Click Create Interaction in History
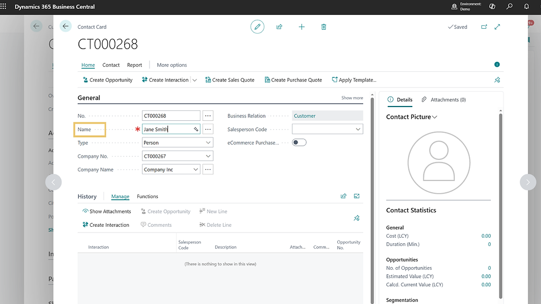This screenshot has width=541, height=304. pyautogui.click(x=105, y=225)
